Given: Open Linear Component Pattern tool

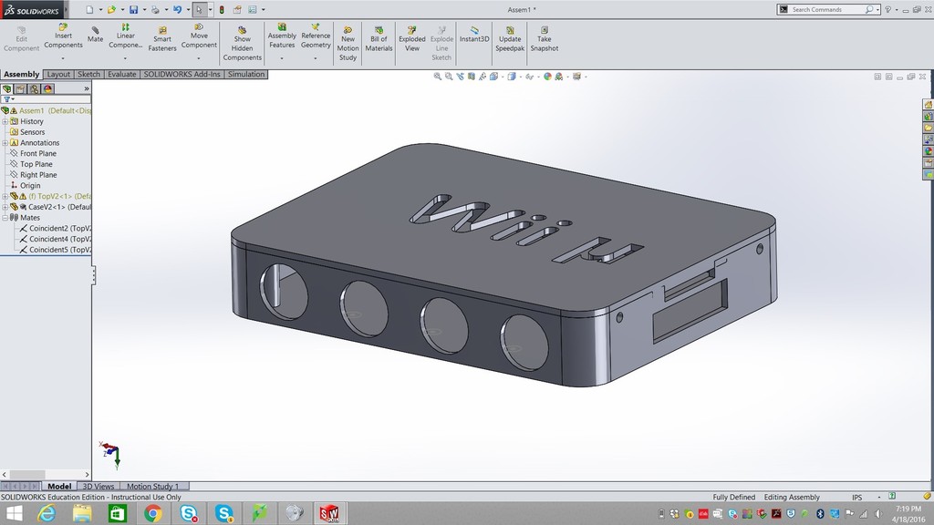Looking at the screenshot, I should (125, 36).
